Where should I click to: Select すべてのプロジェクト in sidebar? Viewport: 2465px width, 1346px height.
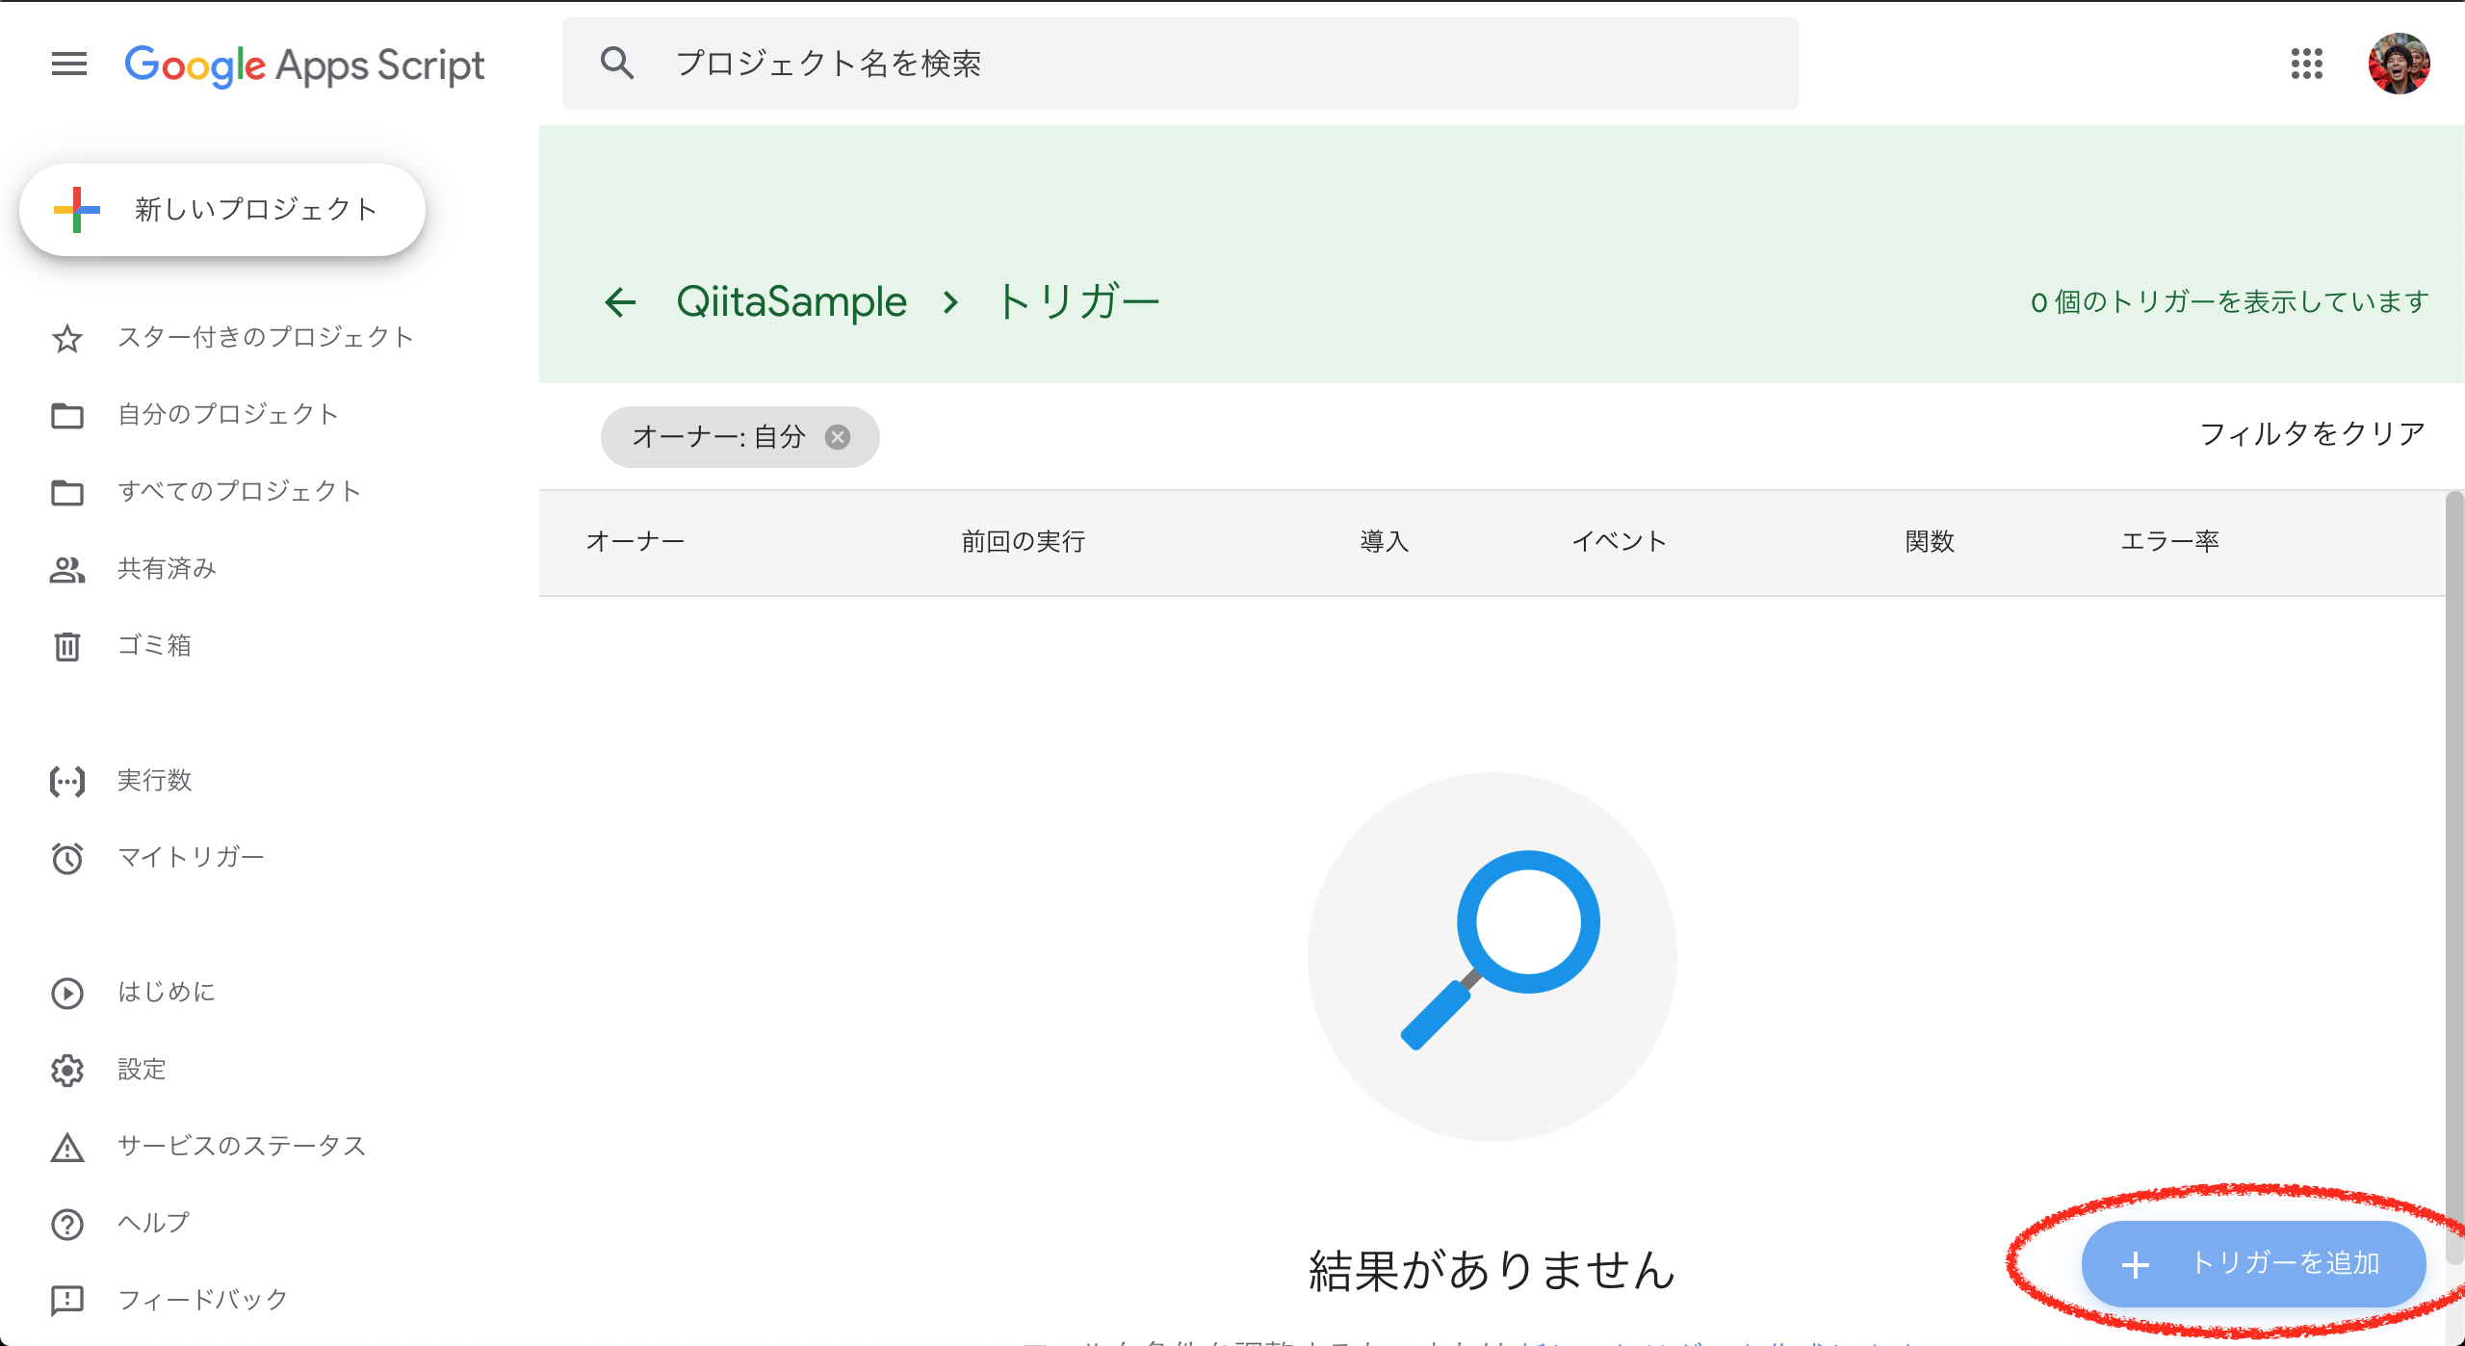239,491
